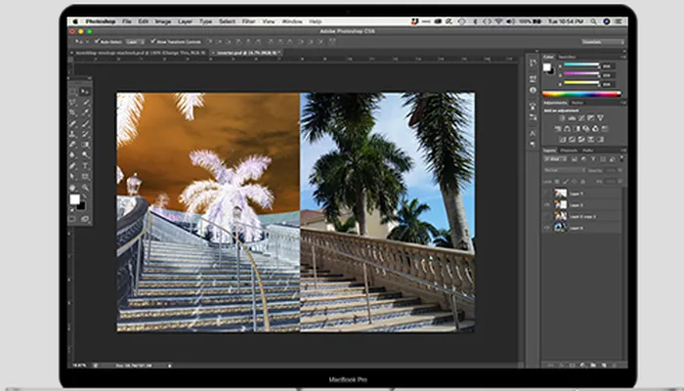
Task: Switch to the Styles tab
Action: coord(577,103)
